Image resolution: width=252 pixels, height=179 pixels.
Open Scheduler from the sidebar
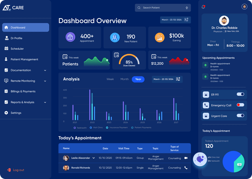coord(17,49)
